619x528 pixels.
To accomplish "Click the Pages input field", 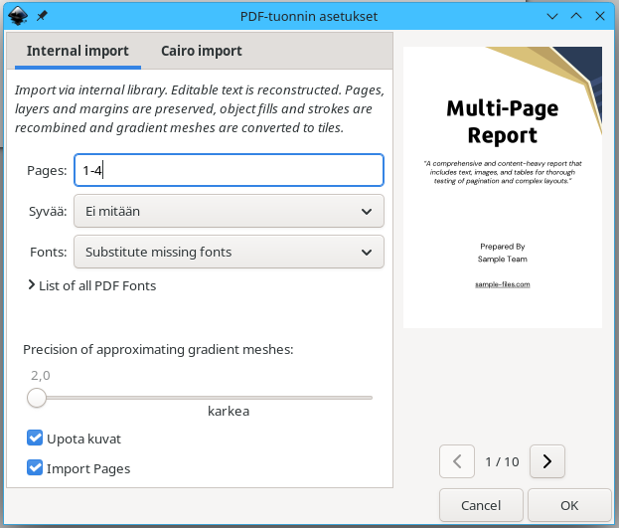I will pos(228,170).
